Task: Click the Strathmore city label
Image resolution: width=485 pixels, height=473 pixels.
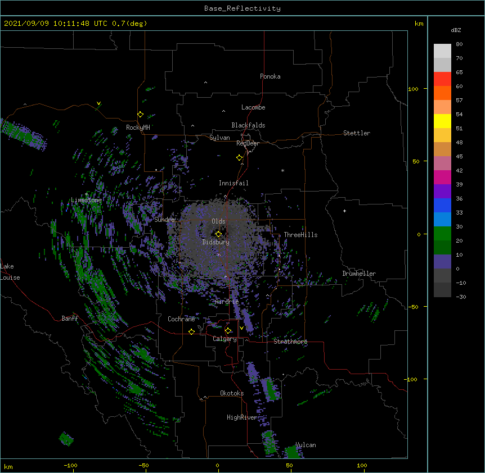Action: [x=290, y=342]
